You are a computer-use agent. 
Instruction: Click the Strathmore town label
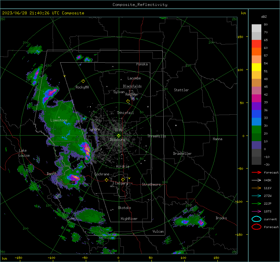coord(151,184)
